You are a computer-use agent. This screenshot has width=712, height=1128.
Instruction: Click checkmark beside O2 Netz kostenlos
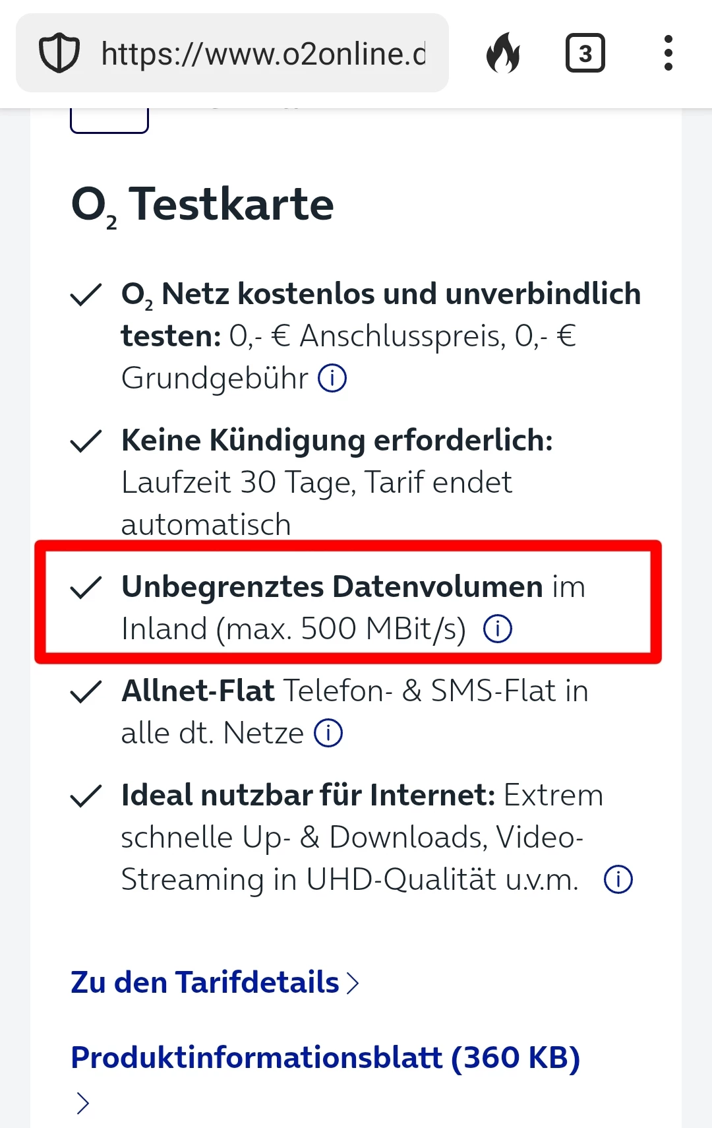coord(86,295)
